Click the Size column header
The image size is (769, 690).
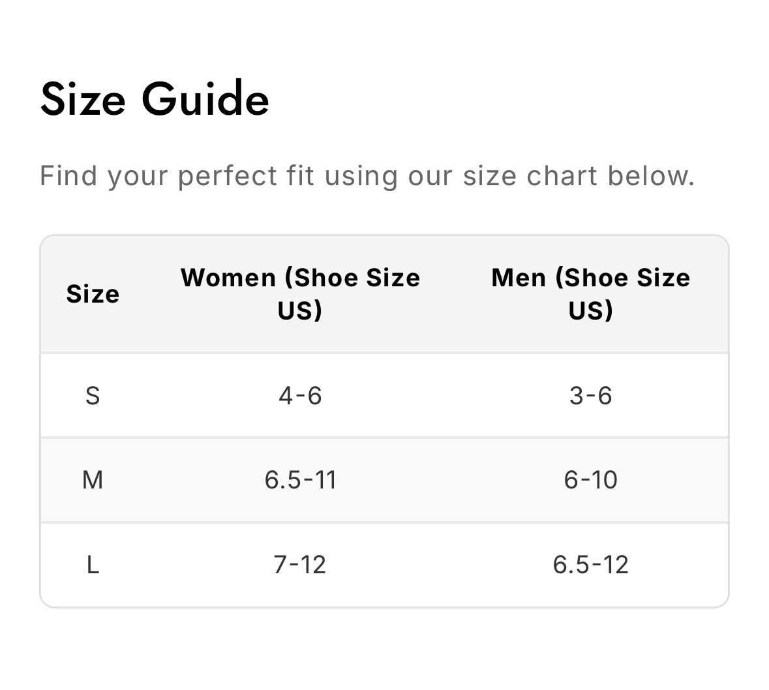tap(93, 294)
